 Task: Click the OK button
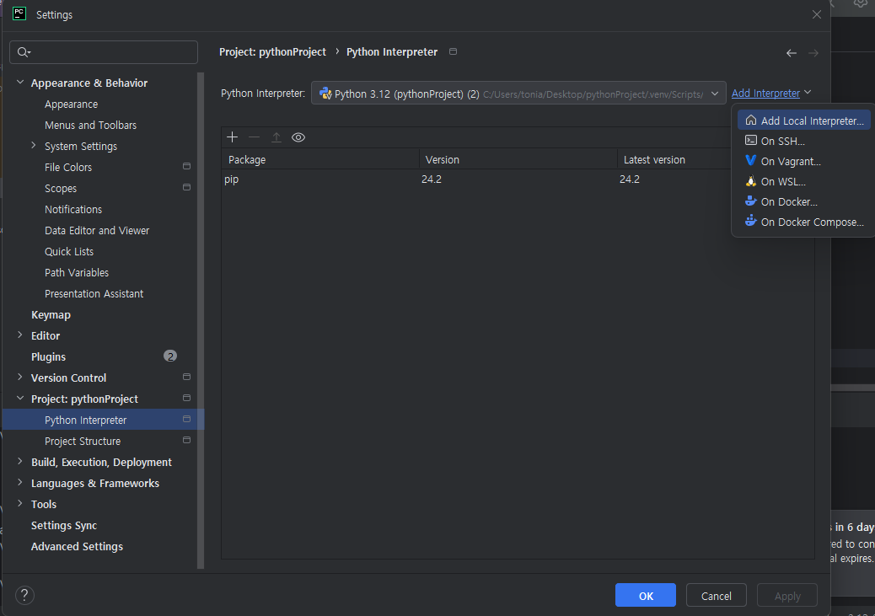click(x=646, y=596)
